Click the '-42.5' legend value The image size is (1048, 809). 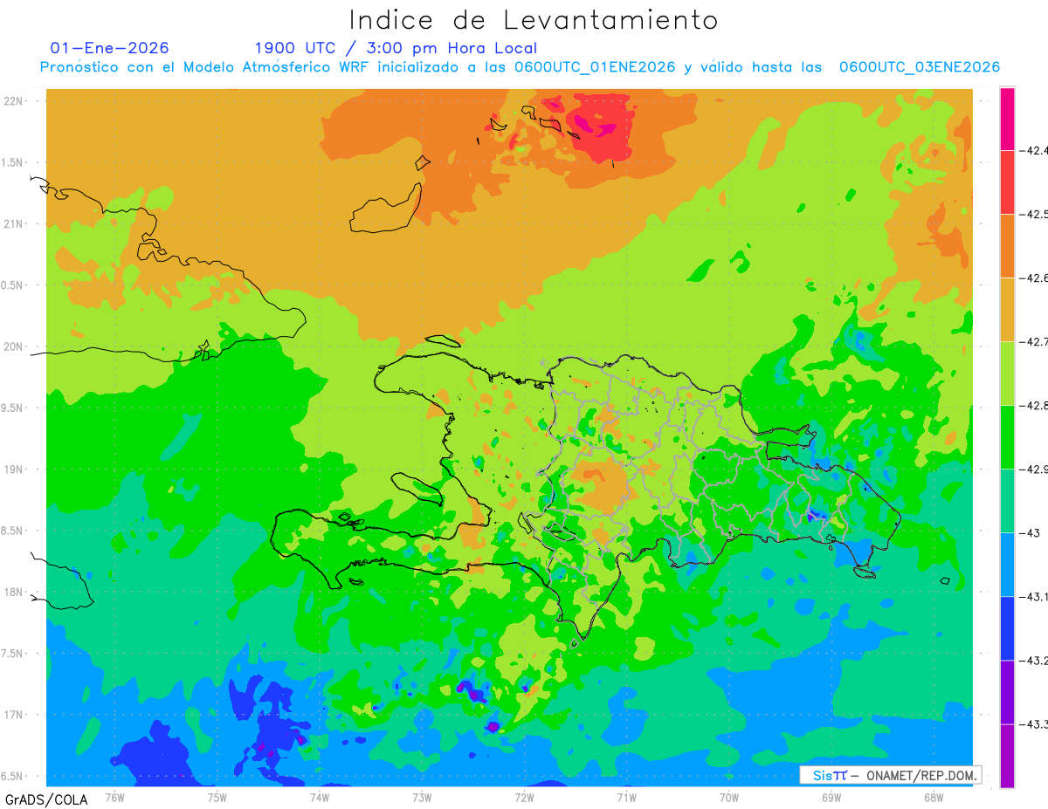(x=1034, y=214)
